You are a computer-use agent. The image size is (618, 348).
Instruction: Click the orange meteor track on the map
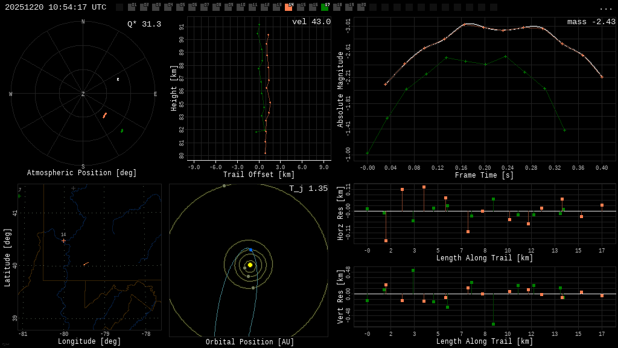coord(86,263)
